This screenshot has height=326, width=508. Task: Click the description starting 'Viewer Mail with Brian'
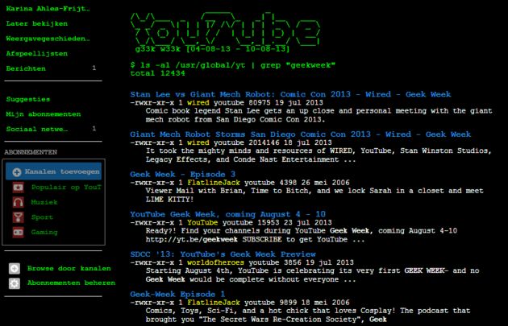314,195
